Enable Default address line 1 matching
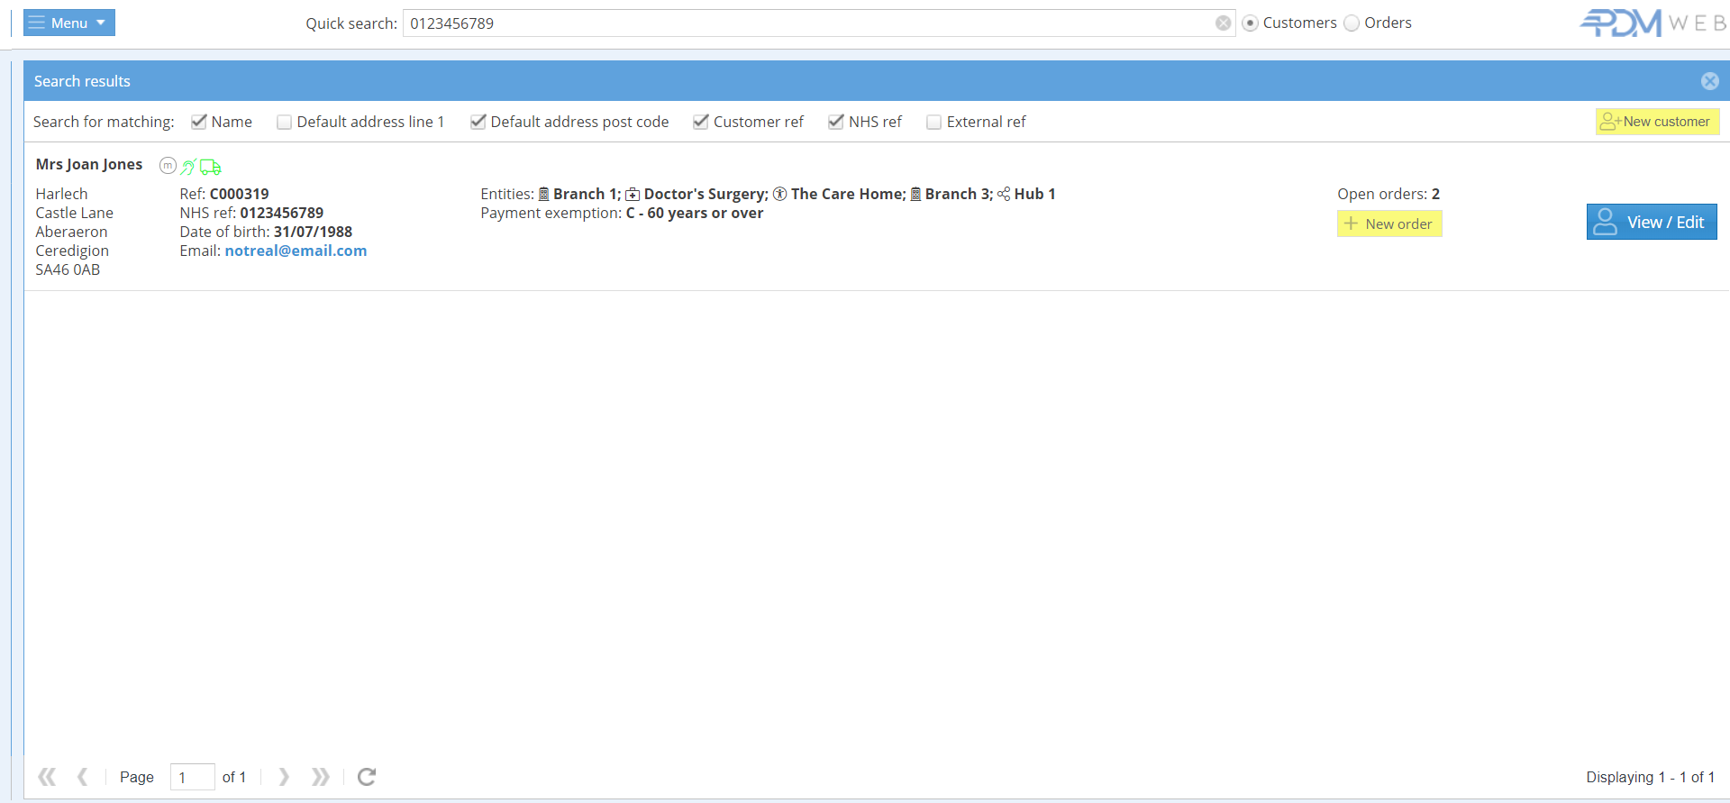 [x=285, y=122]
